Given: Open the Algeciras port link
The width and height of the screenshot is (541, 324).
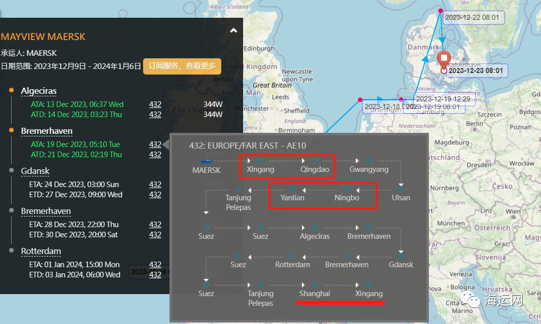Looking at the screenshot, I should tap(39, 91).
